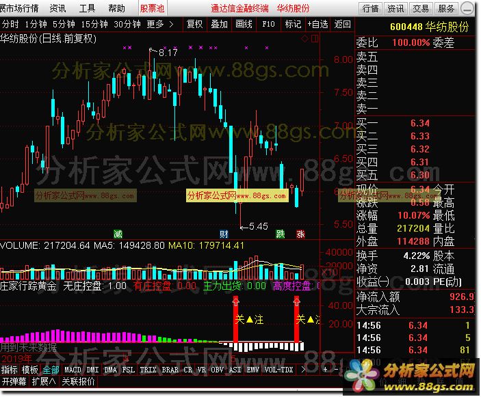The width and height of the screenshot is (481, 397).
Task: Switch to the DMI indicator
Action: 92,370
